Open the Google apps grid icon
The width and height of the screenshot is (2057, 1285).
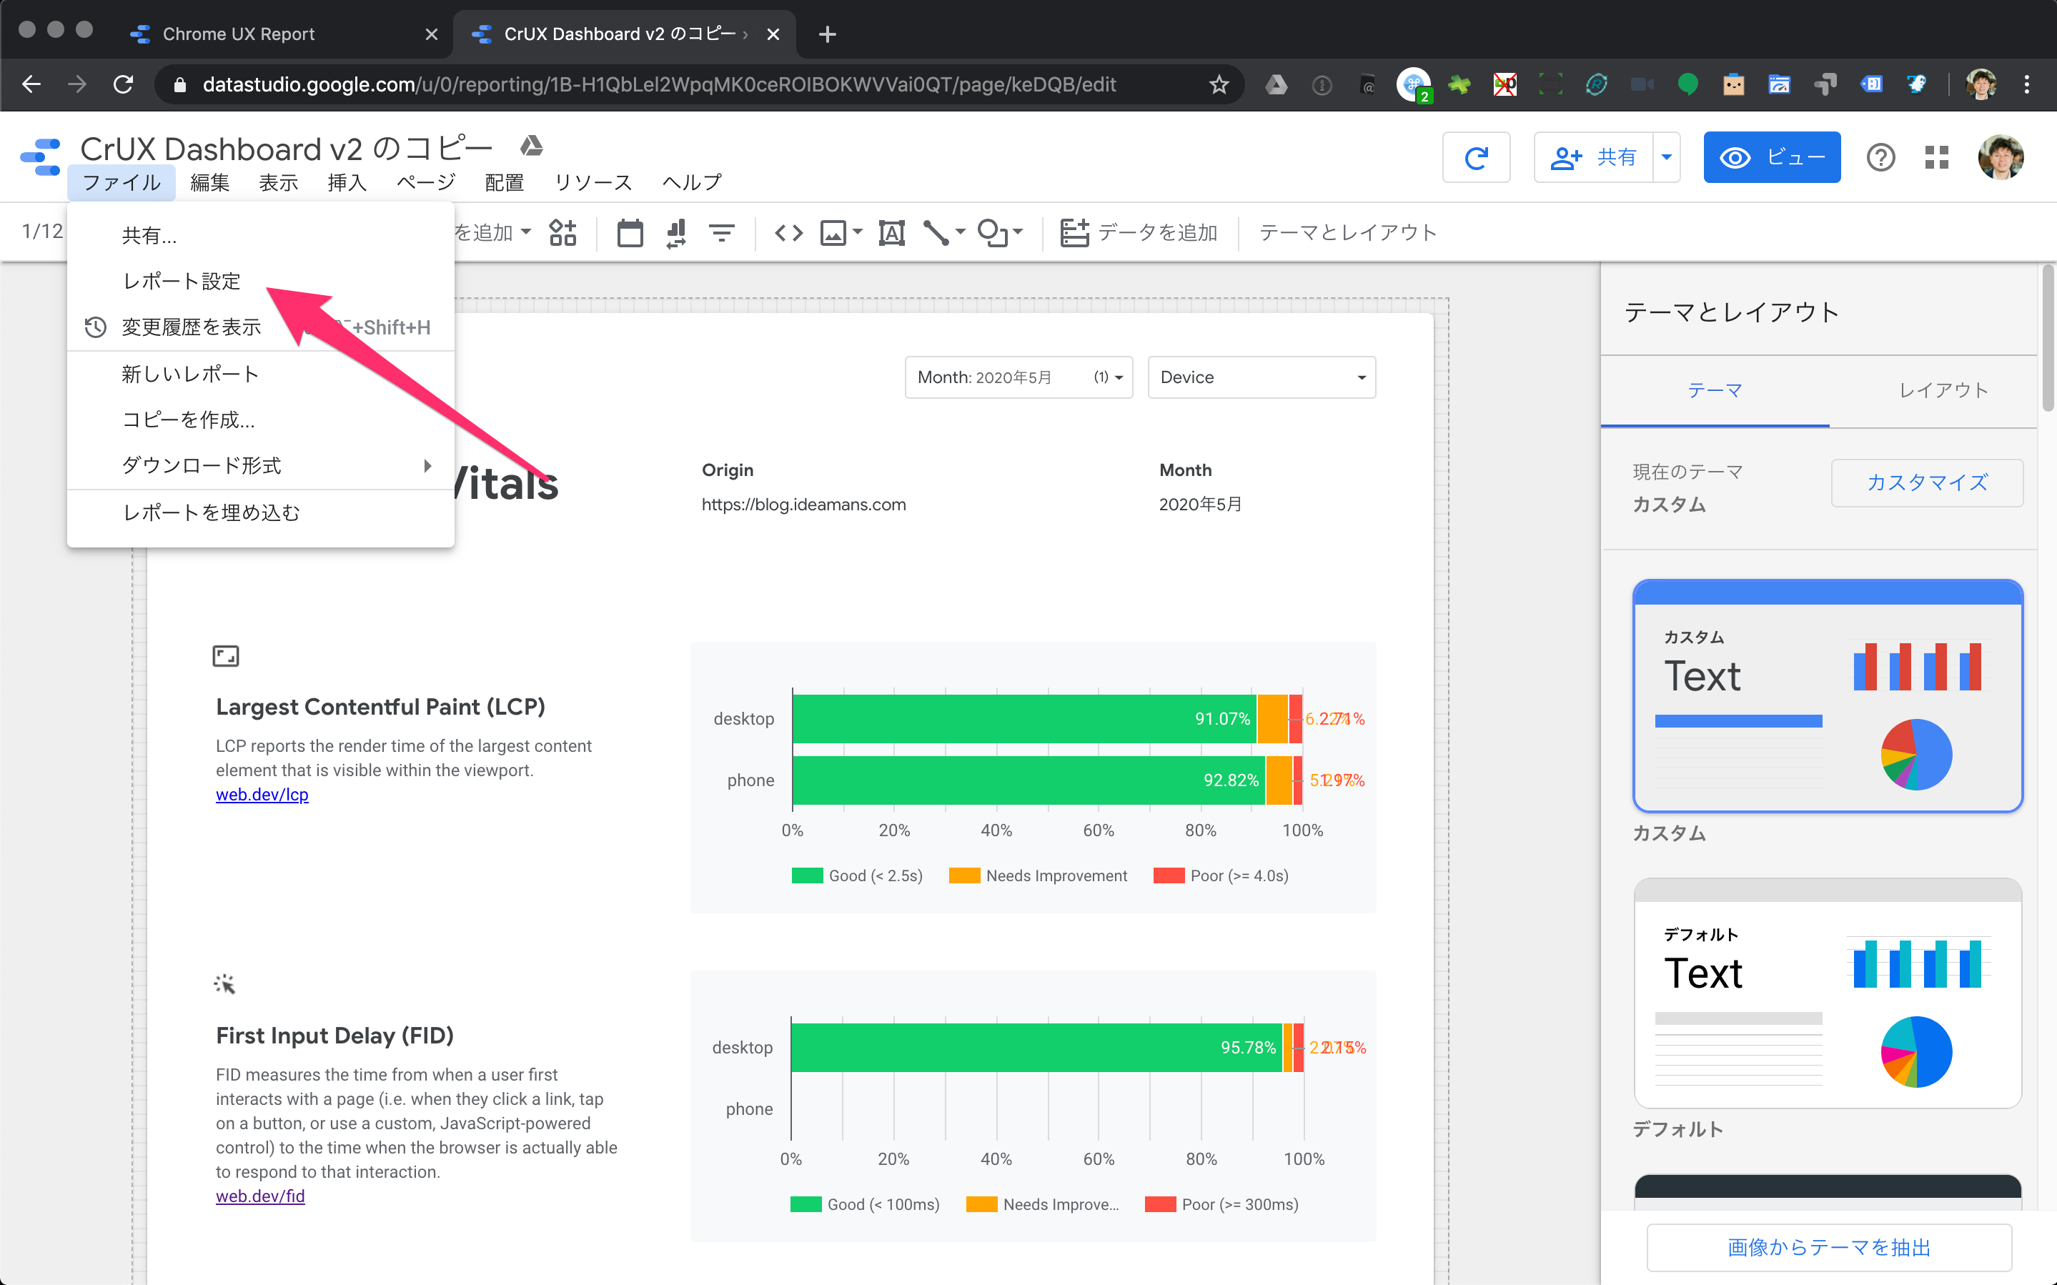coord(1936,157)
